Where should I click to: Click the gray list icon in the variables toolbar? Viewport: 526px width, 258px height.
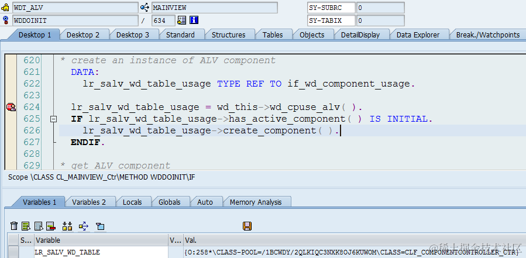click(39, 226)
